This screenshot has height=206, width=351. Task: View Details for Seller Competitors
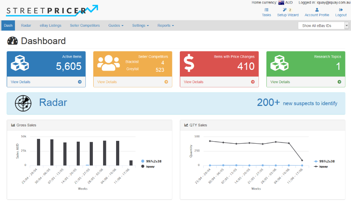[107, 82]
